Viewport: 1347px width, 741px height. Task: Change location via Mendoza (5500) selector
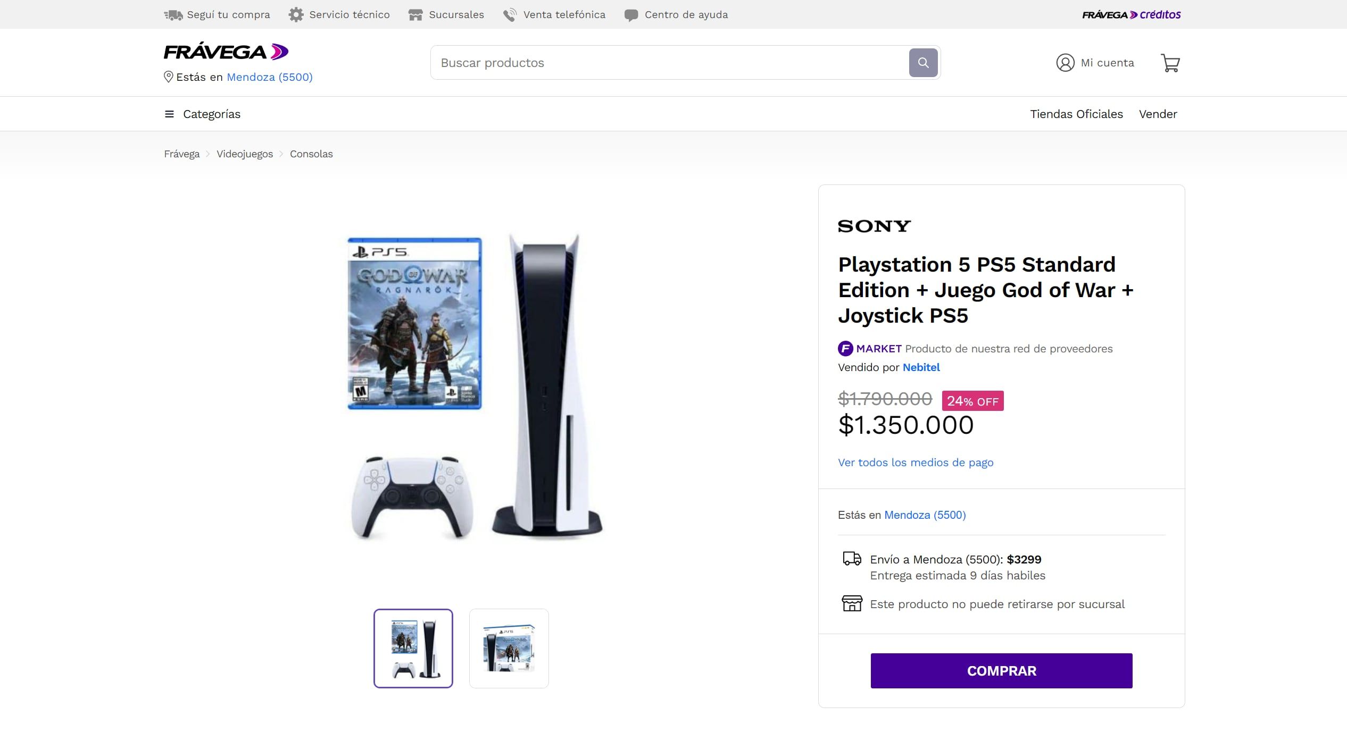point(270,77)
